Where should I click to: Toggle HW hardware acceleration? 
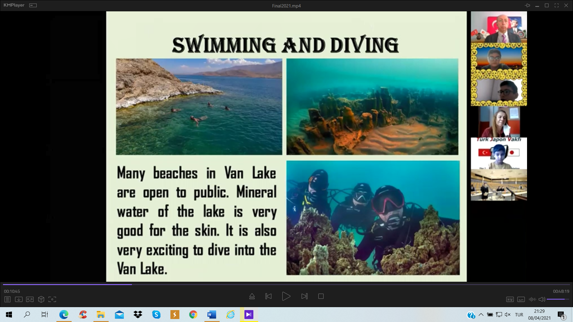[510, 299]
